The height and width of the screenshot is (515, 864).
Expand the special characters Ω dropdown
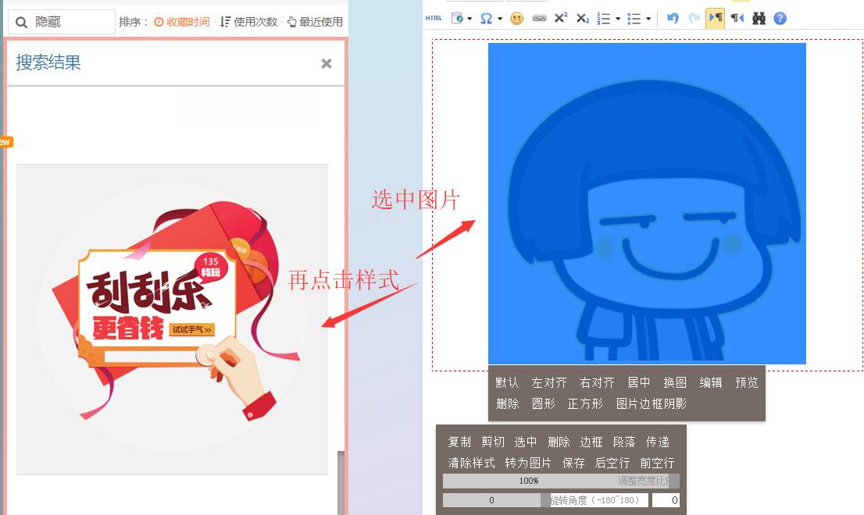coord(500,19)
